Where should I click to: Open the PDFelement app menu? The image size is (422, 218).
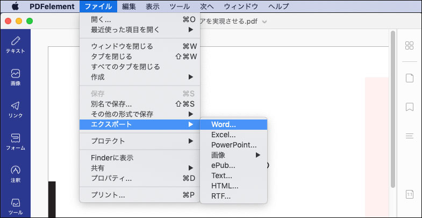tap(52, 6)
